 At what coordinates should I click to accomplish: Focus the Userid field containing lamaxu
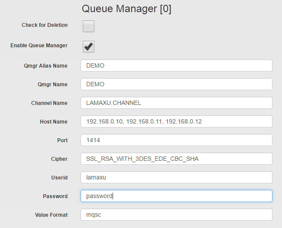tap(176, 177)
